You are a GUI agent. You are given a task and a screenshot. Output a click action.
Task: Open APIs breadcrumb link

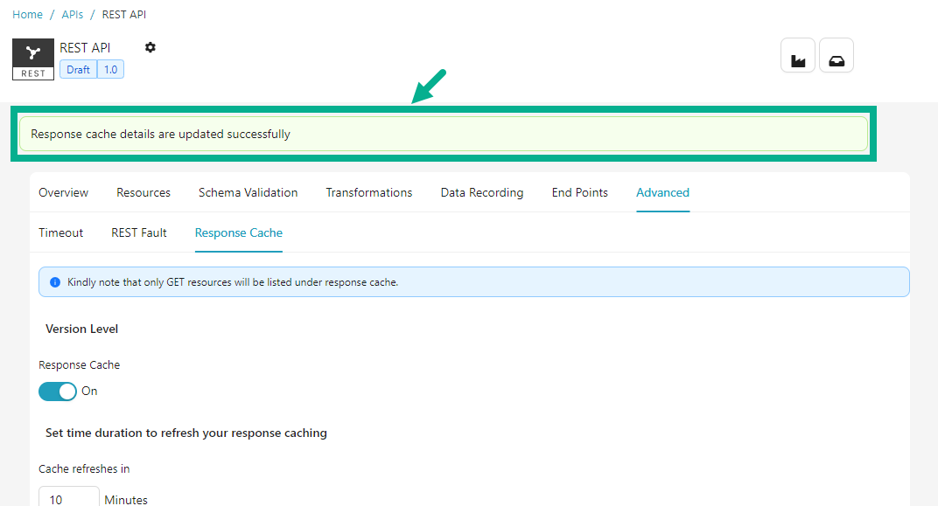click(x=73, y=15)
